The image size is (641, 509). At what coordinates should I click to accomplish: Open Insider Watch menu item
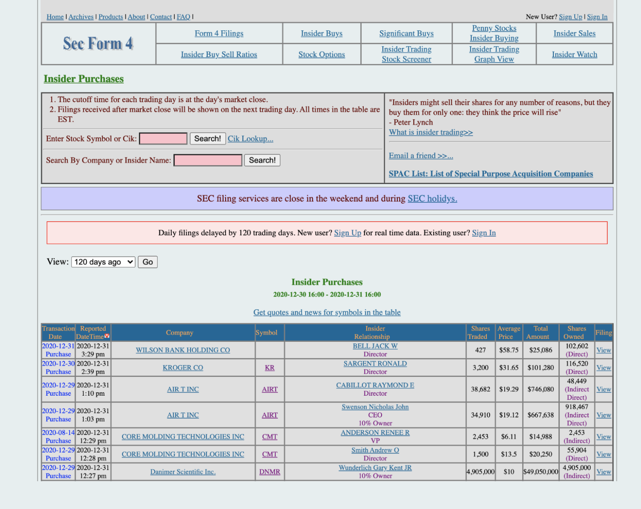pyautogui.click(x=574, y=54)
